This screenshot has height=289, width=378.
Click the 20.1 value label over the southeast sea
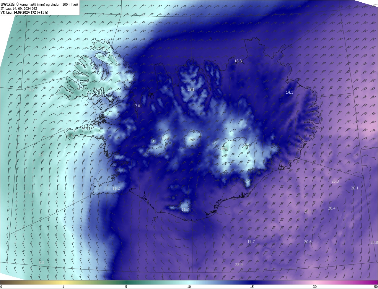click(x=355, y=188)
